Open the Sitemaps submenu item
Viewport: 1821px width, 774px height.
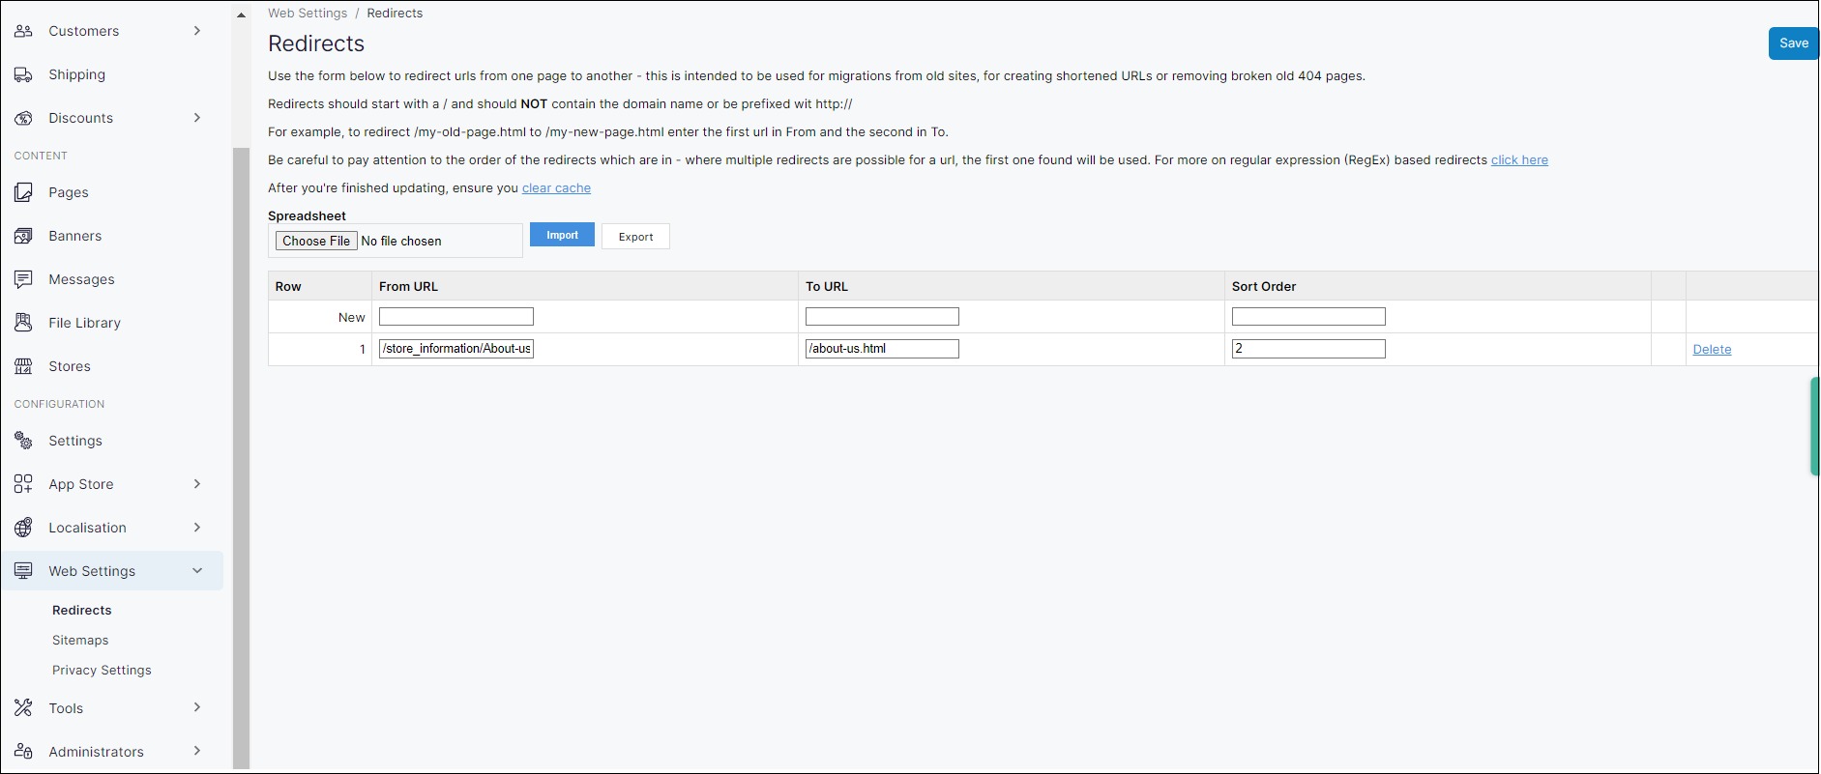[x=80, y=641]
